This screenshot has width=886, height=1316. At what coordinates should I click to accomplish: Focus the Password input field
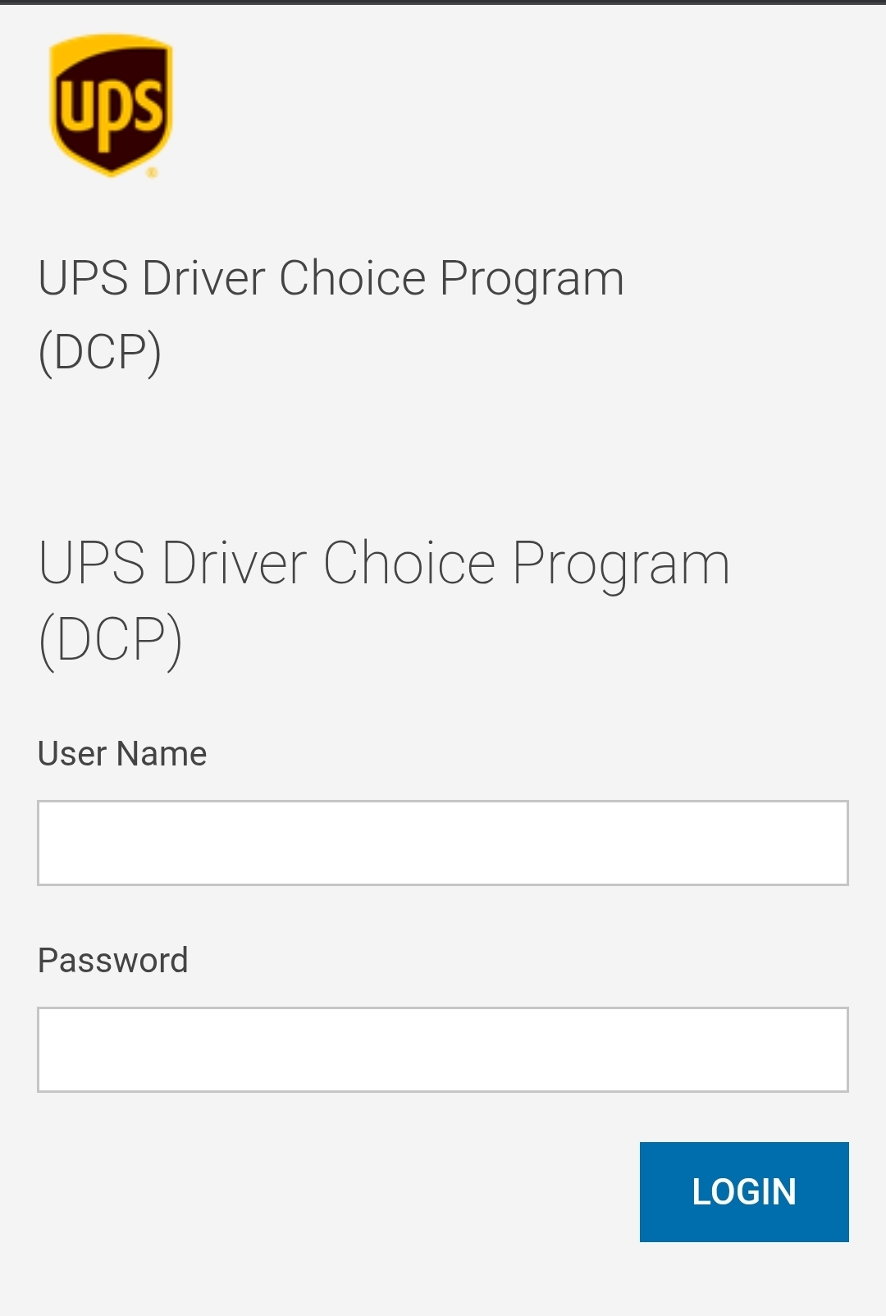tap(443, 1049)
